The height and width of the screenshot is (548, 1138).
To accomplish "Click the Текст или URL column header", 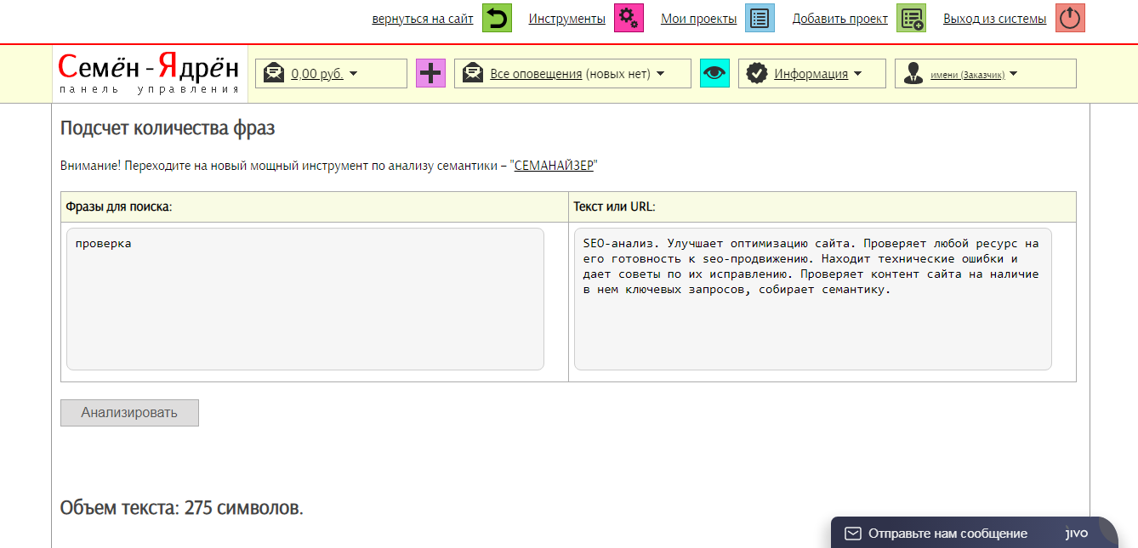I will pos(822,206).
